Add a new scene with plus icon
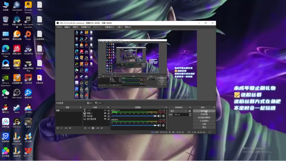 (x=57, y=128)
